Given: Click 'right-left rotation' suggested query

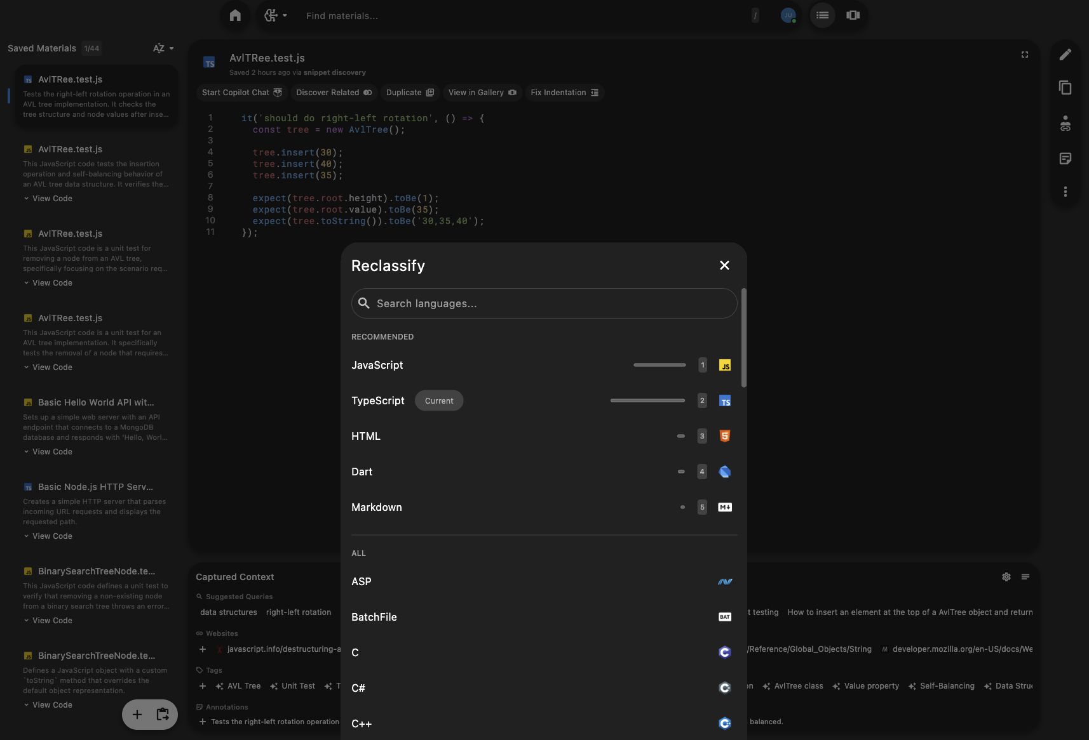Looking at the screenshot, I should (x=299, y=612).
